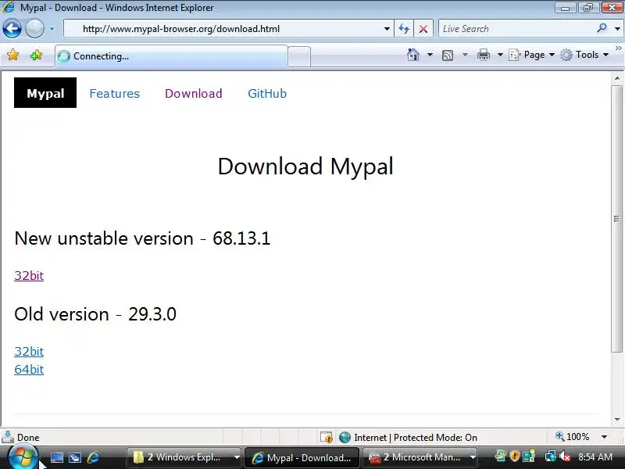Click the RSS Feeds icon
The image size is (625, 469).
(448, 55)
